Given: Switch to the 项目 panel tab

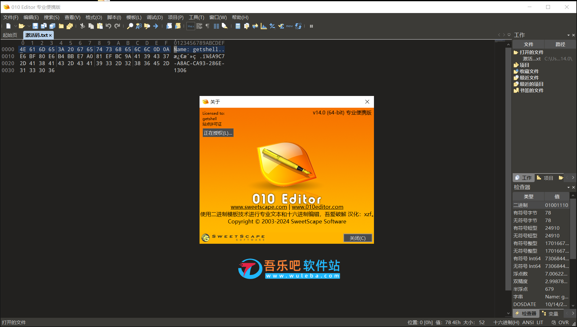Looking at the screenshot, I should coord(545,178).
